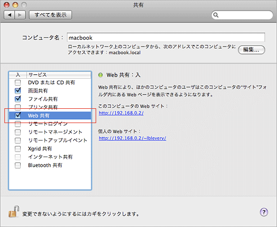Viewport: 277px width, 227px height.
Task: Uncheck the 画面共有 checkbox
Action: pos(17,91)
